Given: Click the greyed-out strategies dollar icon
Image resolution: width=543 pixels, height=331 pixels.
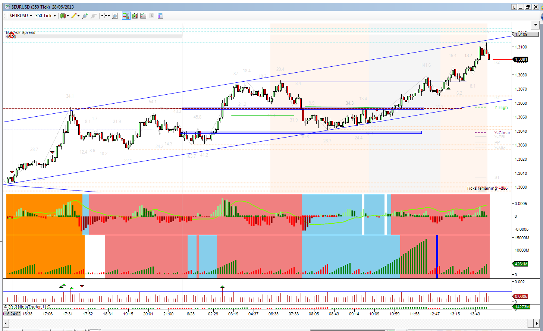Looking at the screenshot, I should tap(152, 16).
